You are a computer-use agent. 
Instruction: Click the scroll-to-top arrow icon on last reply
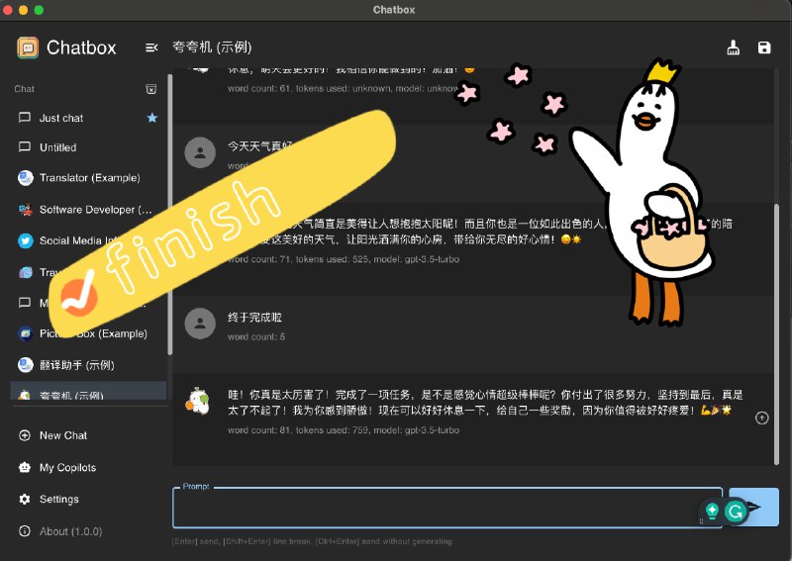(x=761, y=418)
